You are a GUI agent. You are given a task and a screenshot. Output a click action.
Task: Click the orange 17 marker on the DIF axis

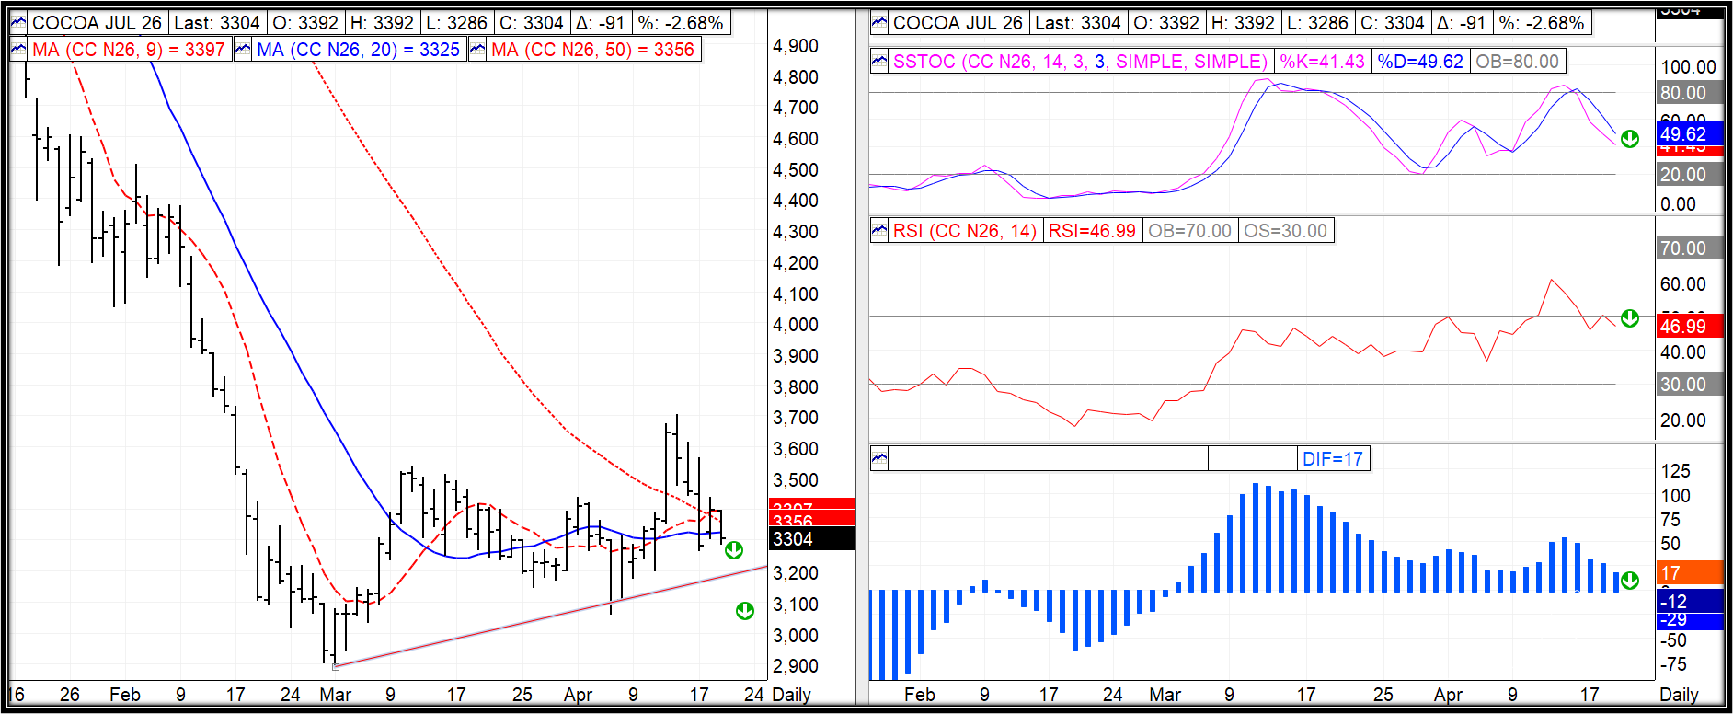coord(1691,572)
